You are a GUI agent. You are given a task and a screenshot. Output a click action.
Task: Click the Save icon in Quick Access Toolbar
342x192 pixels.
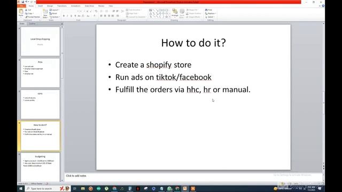[x=22, y=2]
